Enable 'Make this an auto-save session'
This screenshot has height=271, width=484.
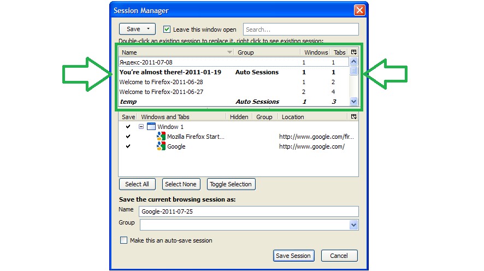pyautogui.click(x=123, y=240)
